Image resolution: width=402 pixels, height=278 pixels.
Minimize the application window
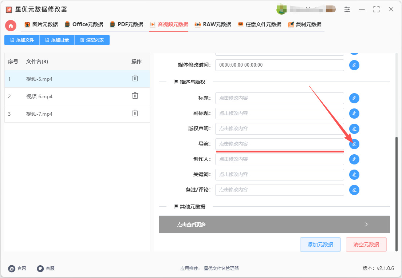[x=362, y=9]
